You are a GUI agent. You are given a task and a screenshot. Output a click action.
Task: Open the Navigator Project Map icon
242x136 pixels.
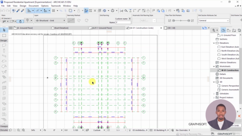(x=223, y=30)
